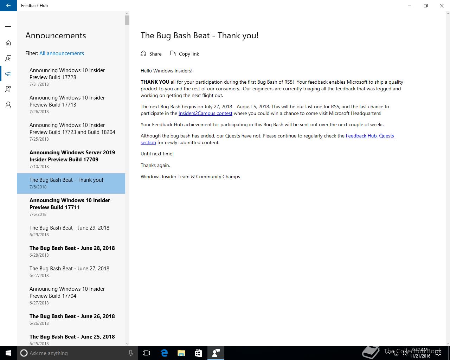This screenshot has height=360, width=450.
Task: Select The Bug Bash Beat - Thank you!
Action: (71, 184)
